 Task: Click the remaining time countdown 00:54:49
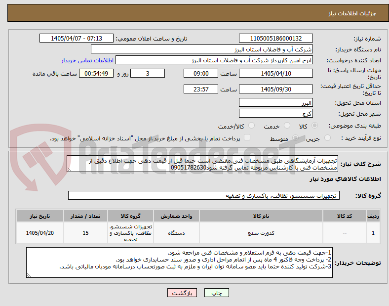(x=96, y=73)
